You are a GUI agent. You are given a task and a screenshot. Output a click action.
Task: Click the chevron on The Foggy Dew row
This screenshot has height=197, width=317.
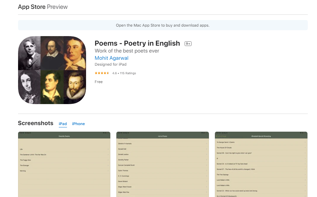pyautogui.click(x=108, y=160)
